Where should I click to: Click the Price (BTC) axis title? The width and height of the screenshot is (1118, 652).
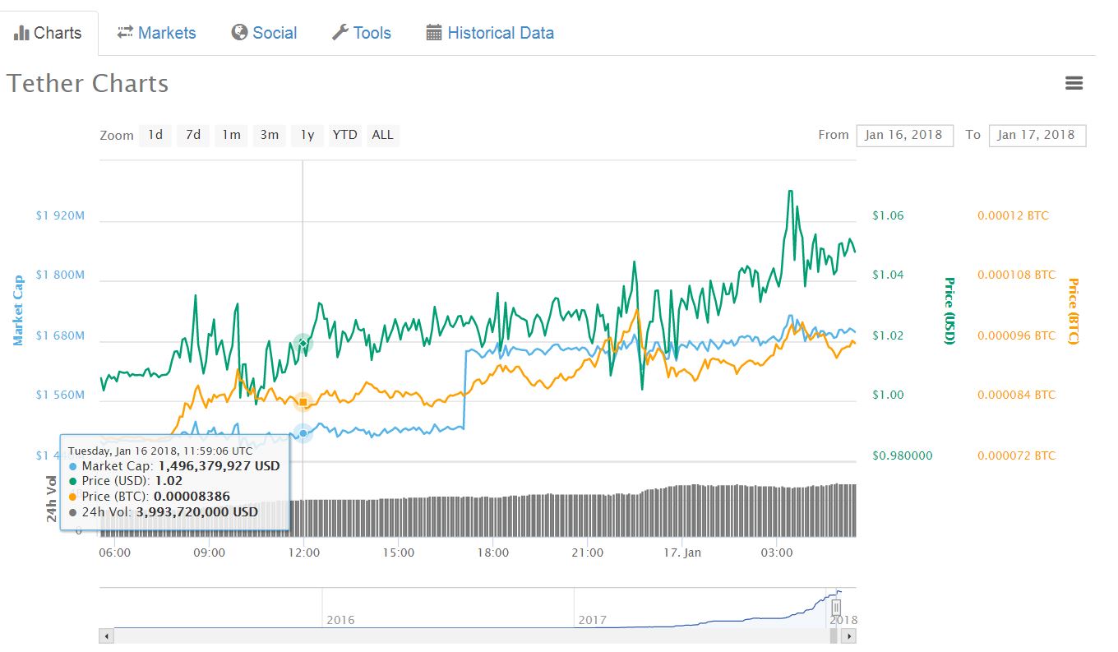[x=1072, y=311]
